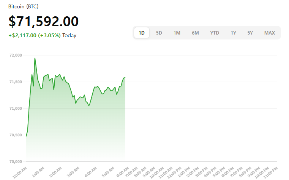289x180 pixels.
Task: Select the 1D time range tab
Action: 142,33
